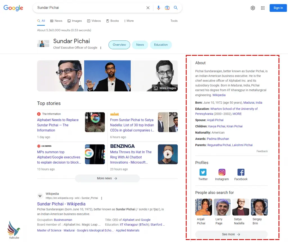Clear the search box with X icon
The image size is (288, 242).
click(148, 8)
